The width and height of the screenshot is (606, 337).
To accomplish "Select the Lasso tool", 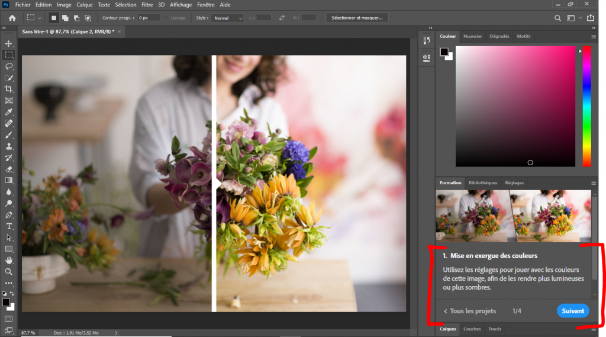I will [x=9, y=66].
